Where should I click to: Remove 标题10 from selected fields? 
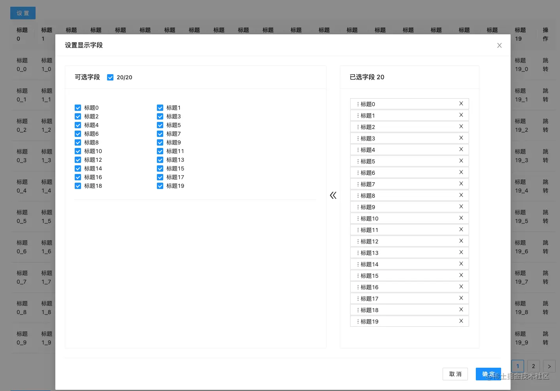pos(461,218)
